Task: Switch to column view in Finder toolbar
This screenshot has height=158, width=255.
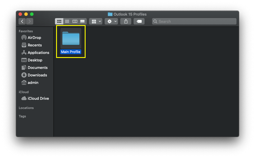Action: point(75,21)
